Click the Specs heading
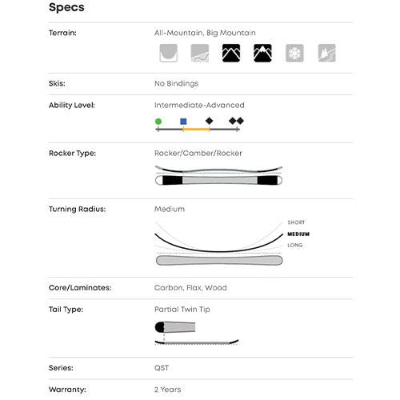400x400 pixels. (66, 7)
